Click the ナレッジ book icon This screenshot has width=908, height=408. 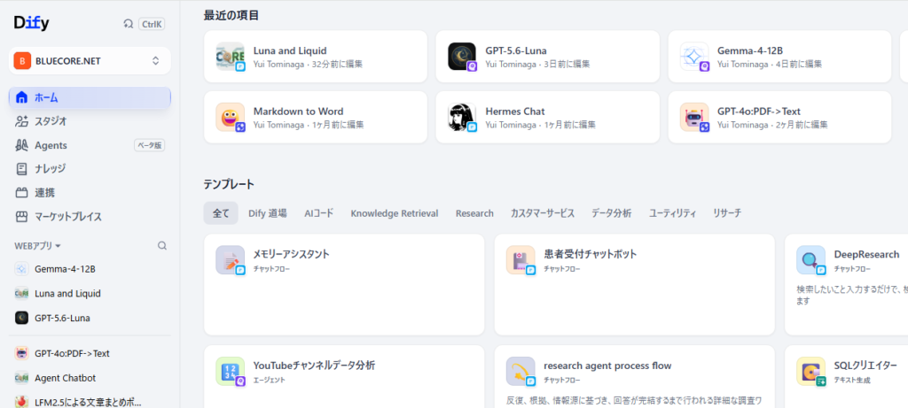[21, 169]
